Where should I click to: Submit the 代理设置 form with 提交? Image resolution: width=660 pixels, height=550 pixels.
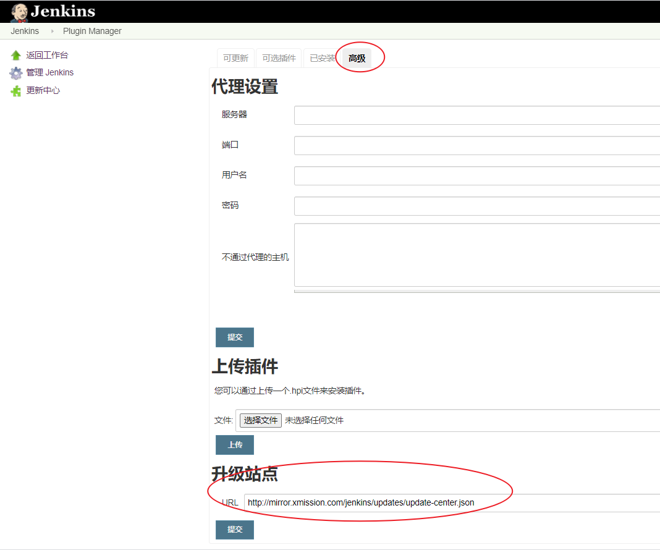point(235,337)
